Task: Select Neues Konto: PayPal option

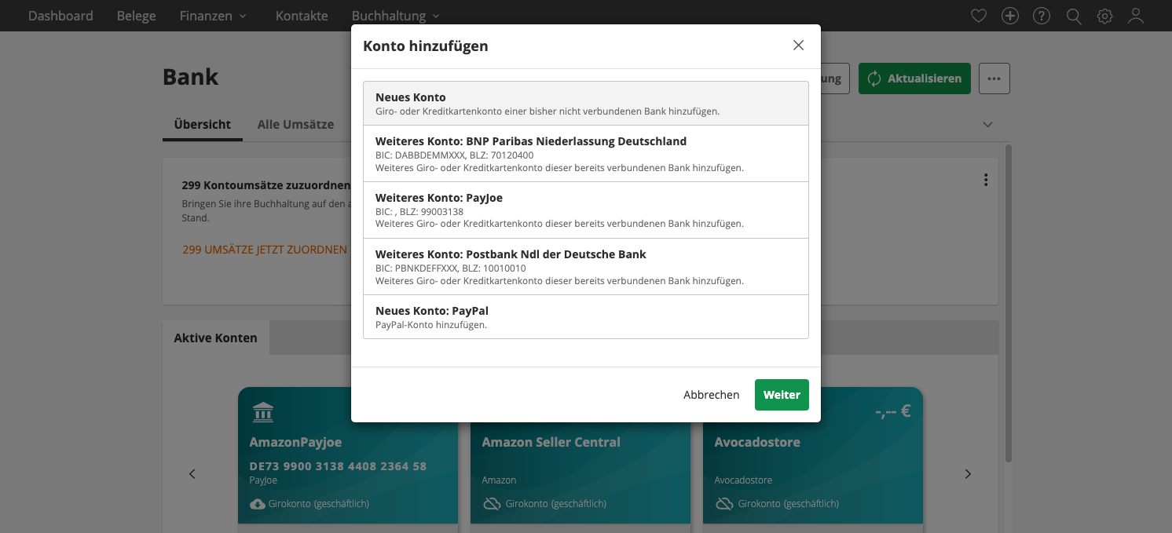Action: 586,317
